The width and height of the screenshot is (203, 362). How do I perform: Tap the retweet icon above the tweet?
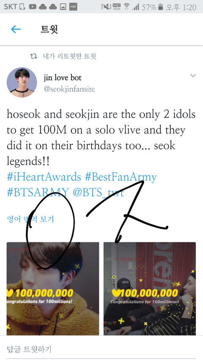coord(33,56)
